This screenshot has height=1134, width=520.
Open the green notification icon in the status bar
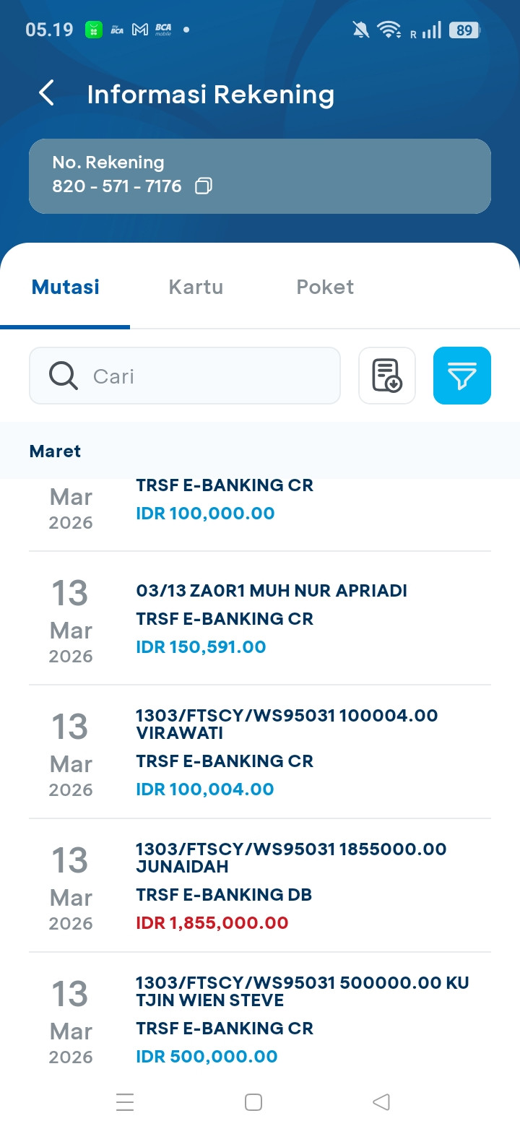pos(94,30)
